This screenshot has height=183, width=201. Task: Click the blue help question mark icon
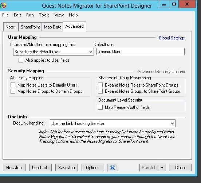click(x=113, y=168)
